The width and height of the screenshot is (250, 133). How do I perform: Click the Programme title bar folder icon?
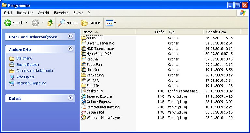[4, 5]
